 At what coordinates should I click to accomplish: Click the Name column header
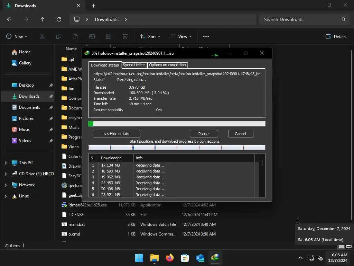coord(71,49)
